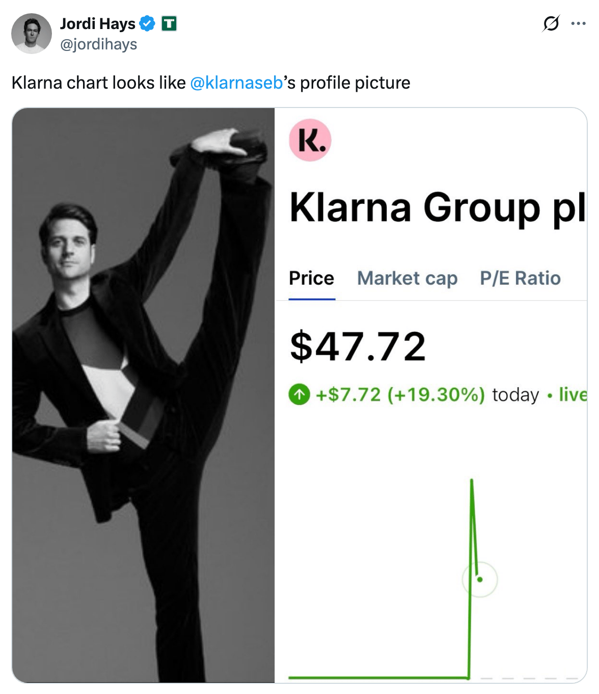This screenshot has width=599, height=694.
Task: Click the pink Klarna K logo
Action: pos(310,140)
